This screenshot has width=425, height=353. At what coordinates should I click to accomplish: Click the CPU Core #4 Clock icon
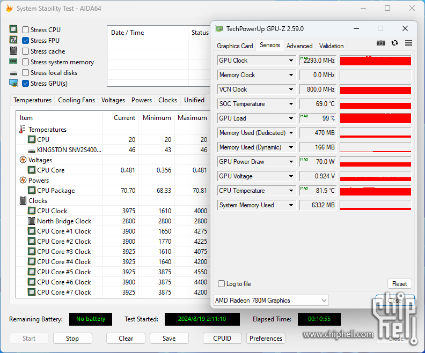(x=32, y=261)
